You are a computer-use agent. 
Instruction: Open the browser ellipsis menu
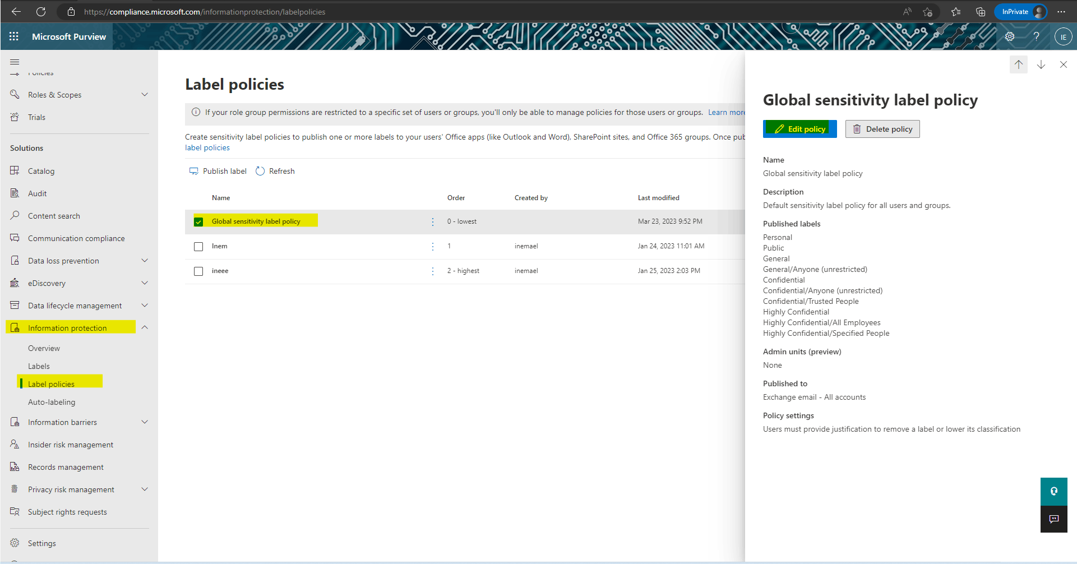pyautogui.click(x=1061, y=12)
